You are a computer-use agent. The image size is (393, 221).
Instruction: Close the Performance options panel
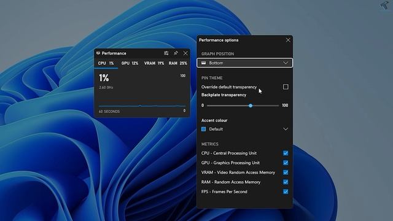pyautogui.click(x=288, y=40)
